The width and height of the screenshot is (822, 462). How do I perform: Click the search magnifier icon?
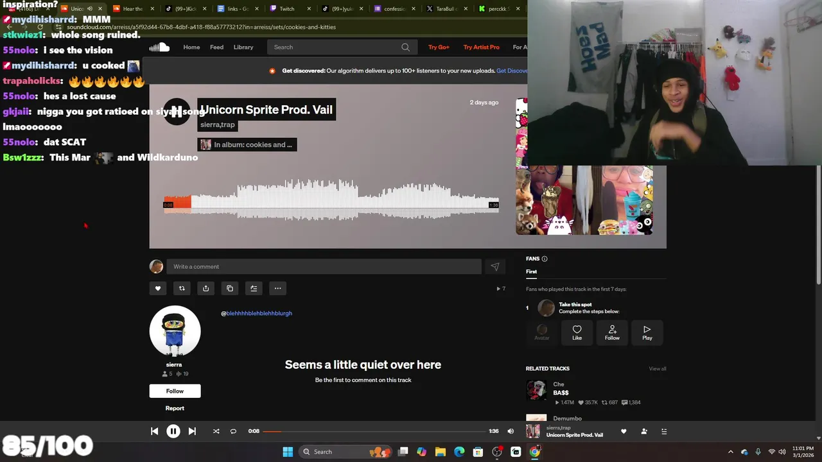[x=405, y=47]
